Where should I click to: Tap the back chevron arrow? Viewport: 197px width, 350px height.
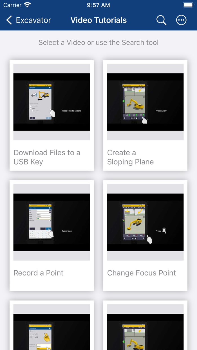[9, 20]
